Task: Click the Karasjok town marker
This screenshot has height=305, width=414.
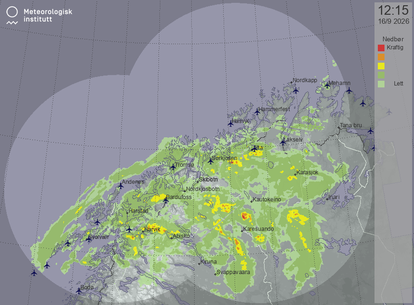Action: 295,174
